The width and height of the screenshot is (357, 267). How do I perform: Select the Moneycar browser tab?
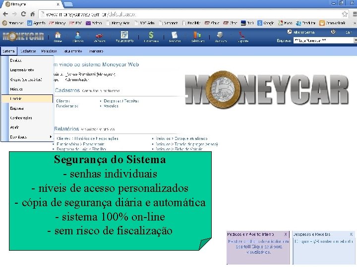click(32, 4)
